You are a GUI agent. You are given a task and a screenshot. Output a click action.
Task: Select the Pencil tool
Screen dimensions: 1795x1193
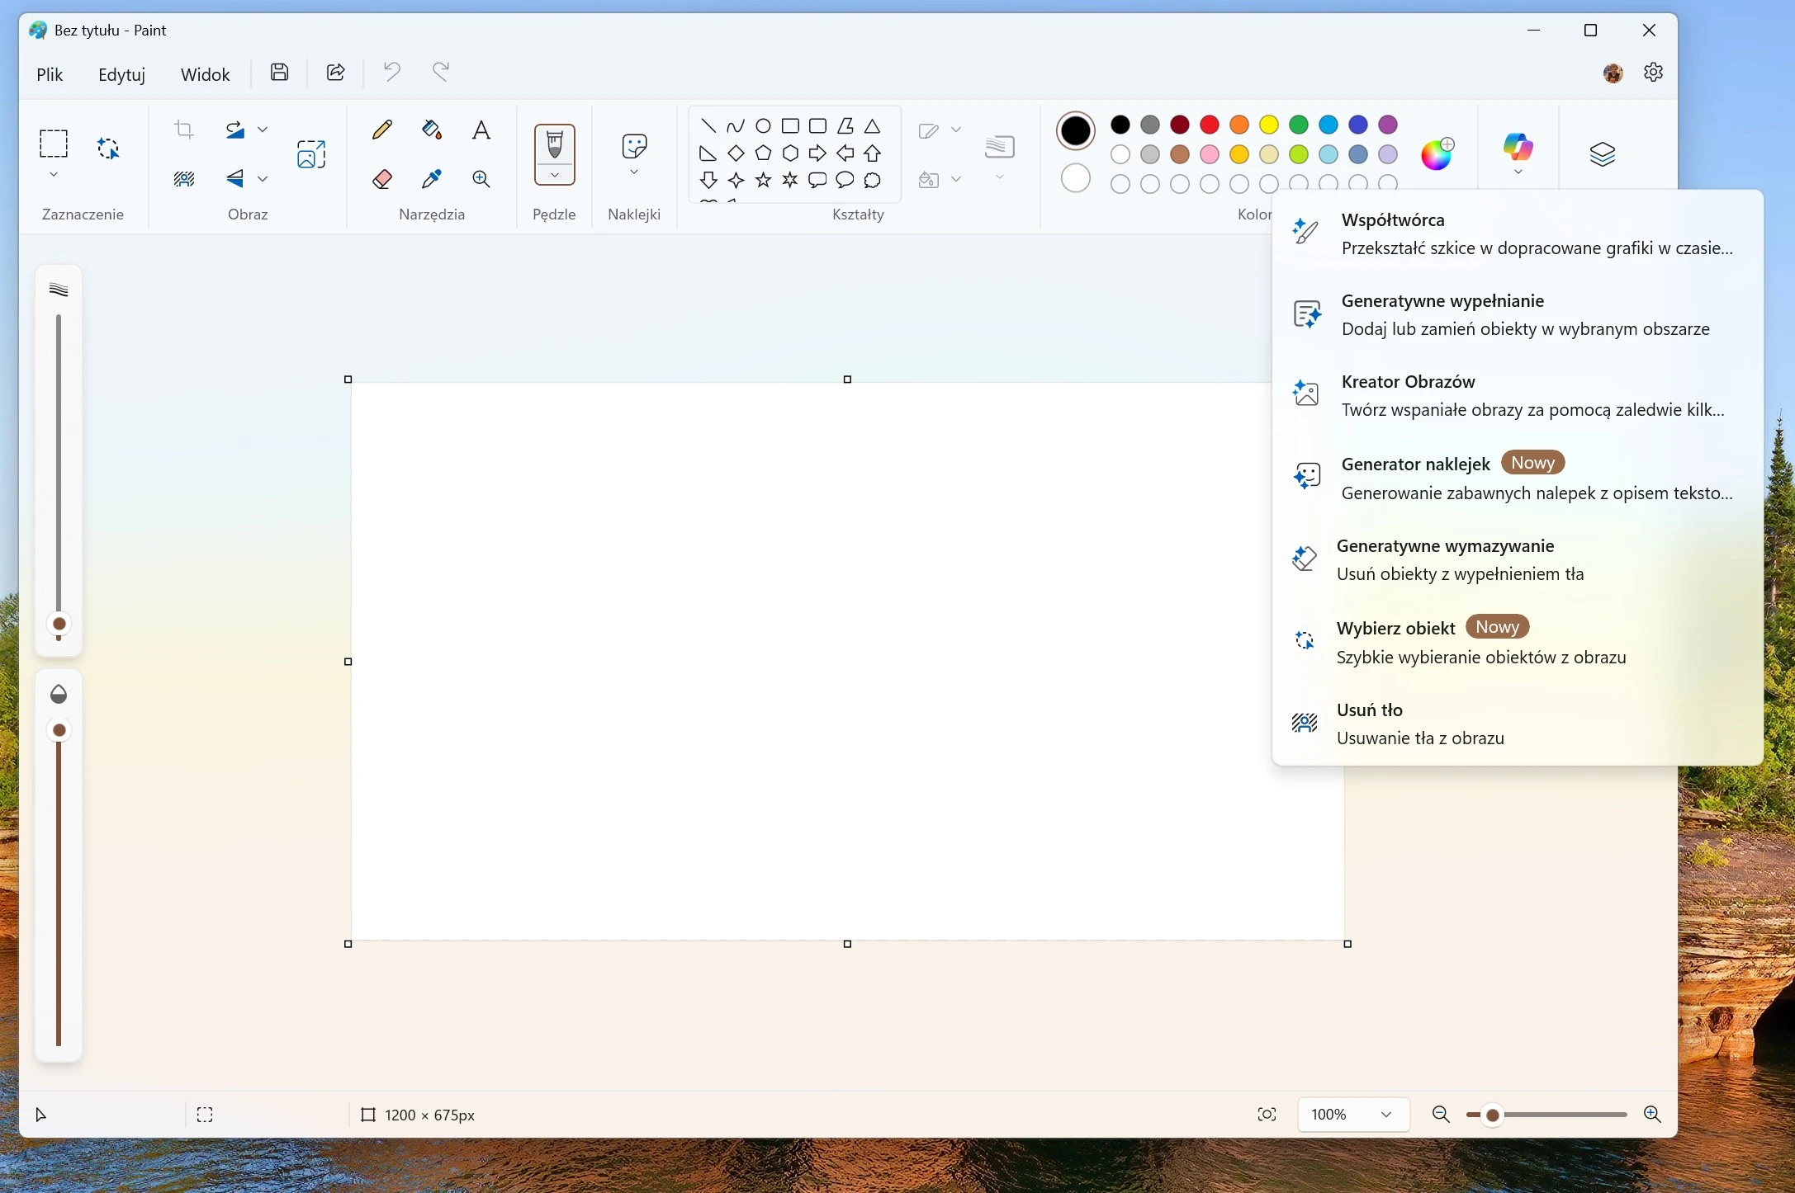[381, 130]
